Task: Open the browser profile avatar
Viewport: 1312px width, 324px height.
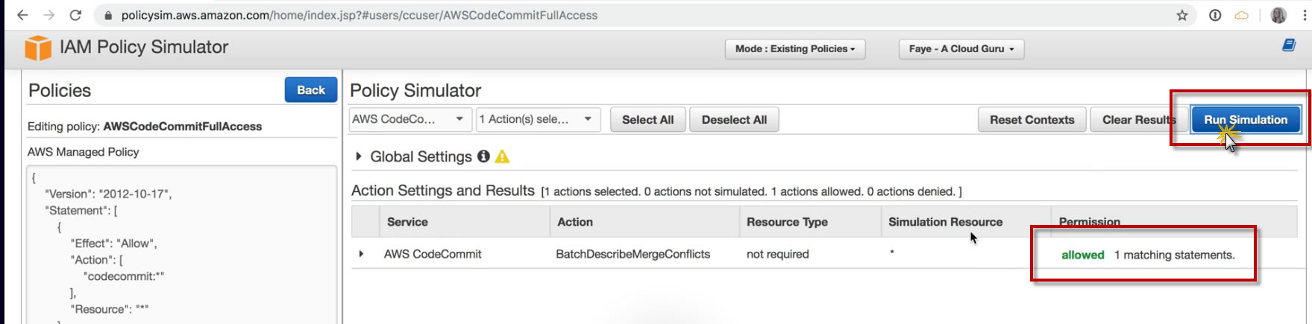Action: tap(1278, 15)
